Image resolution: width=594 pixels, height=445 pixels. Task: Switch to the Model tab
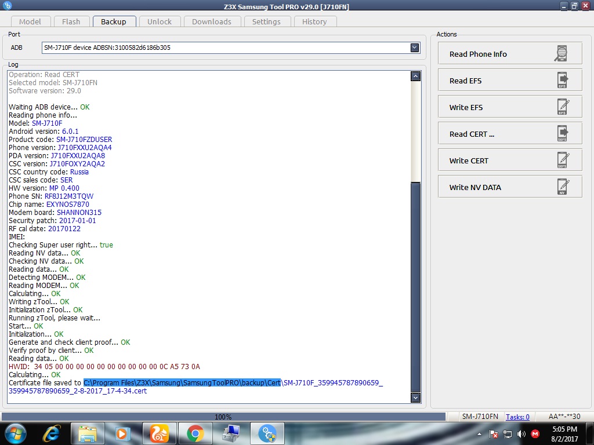coord(30,21)
